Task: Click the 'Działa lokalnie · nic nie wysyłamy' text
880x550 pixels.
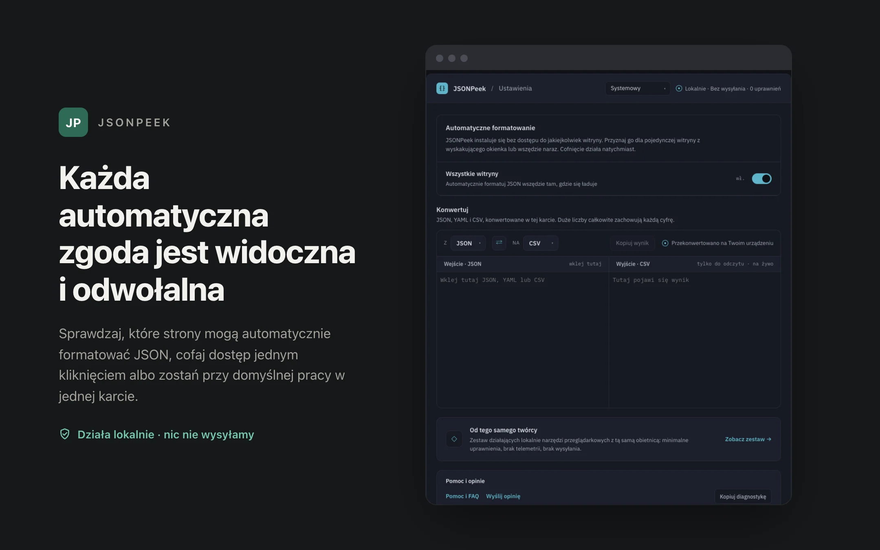Action: (x=166, y=435)
